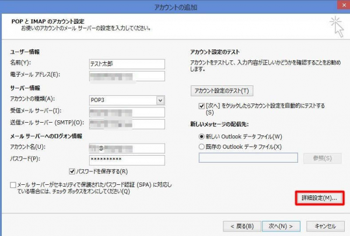
Task: Click into the パスワード(P) field
Action: point(127,159)
